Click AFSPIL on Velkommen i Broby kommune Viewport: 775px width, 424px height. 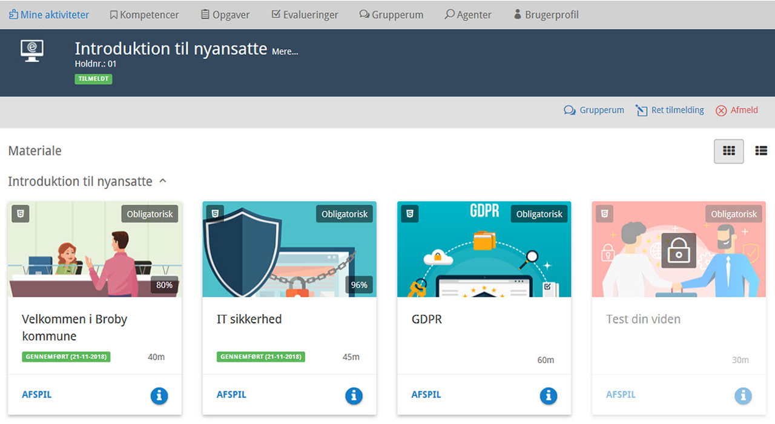(x=37, y=394)
